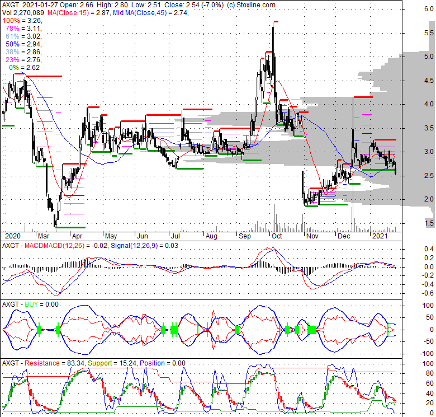Screen dimensions: 436x417
Task: Click the 'Dec' month label on time axis
Action: click(x=344, y=236)
